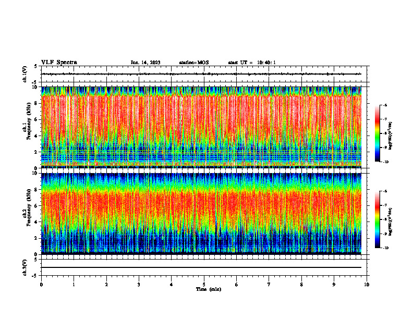Click the ch.1 "Frequency (kHz)" axis label

tap(29, 121)
